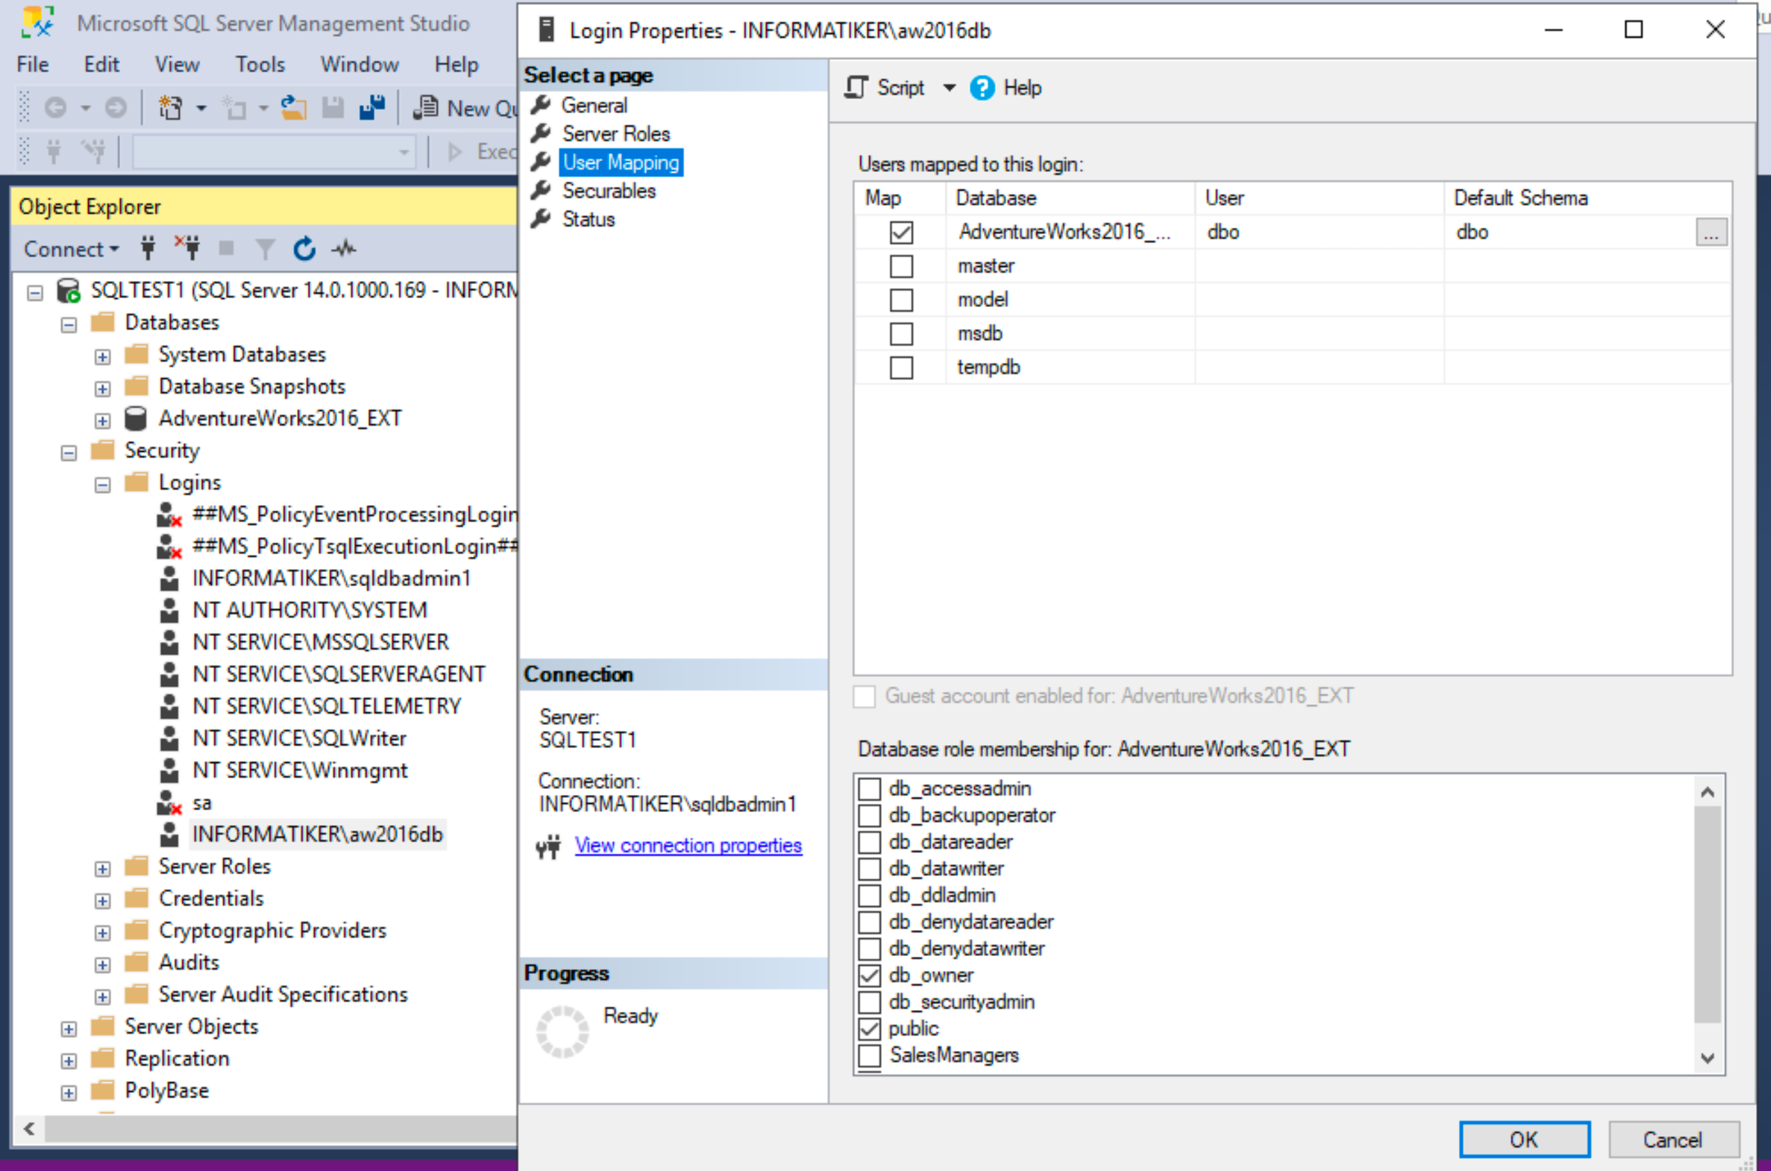Select the Server Roles page in dialog
This screenshot has width=1771, height=1171.
coord(617,134)
